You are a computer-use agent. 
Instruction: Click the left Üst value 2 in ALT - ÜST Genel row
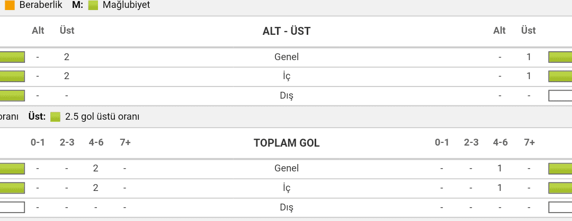pos(66,57)
